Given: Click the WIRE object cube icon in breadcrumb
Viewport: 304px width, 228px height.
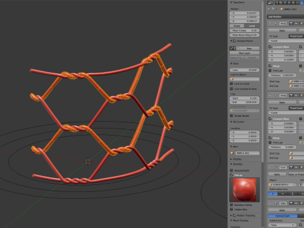Looking at the screenshot, I should (282, 9).
